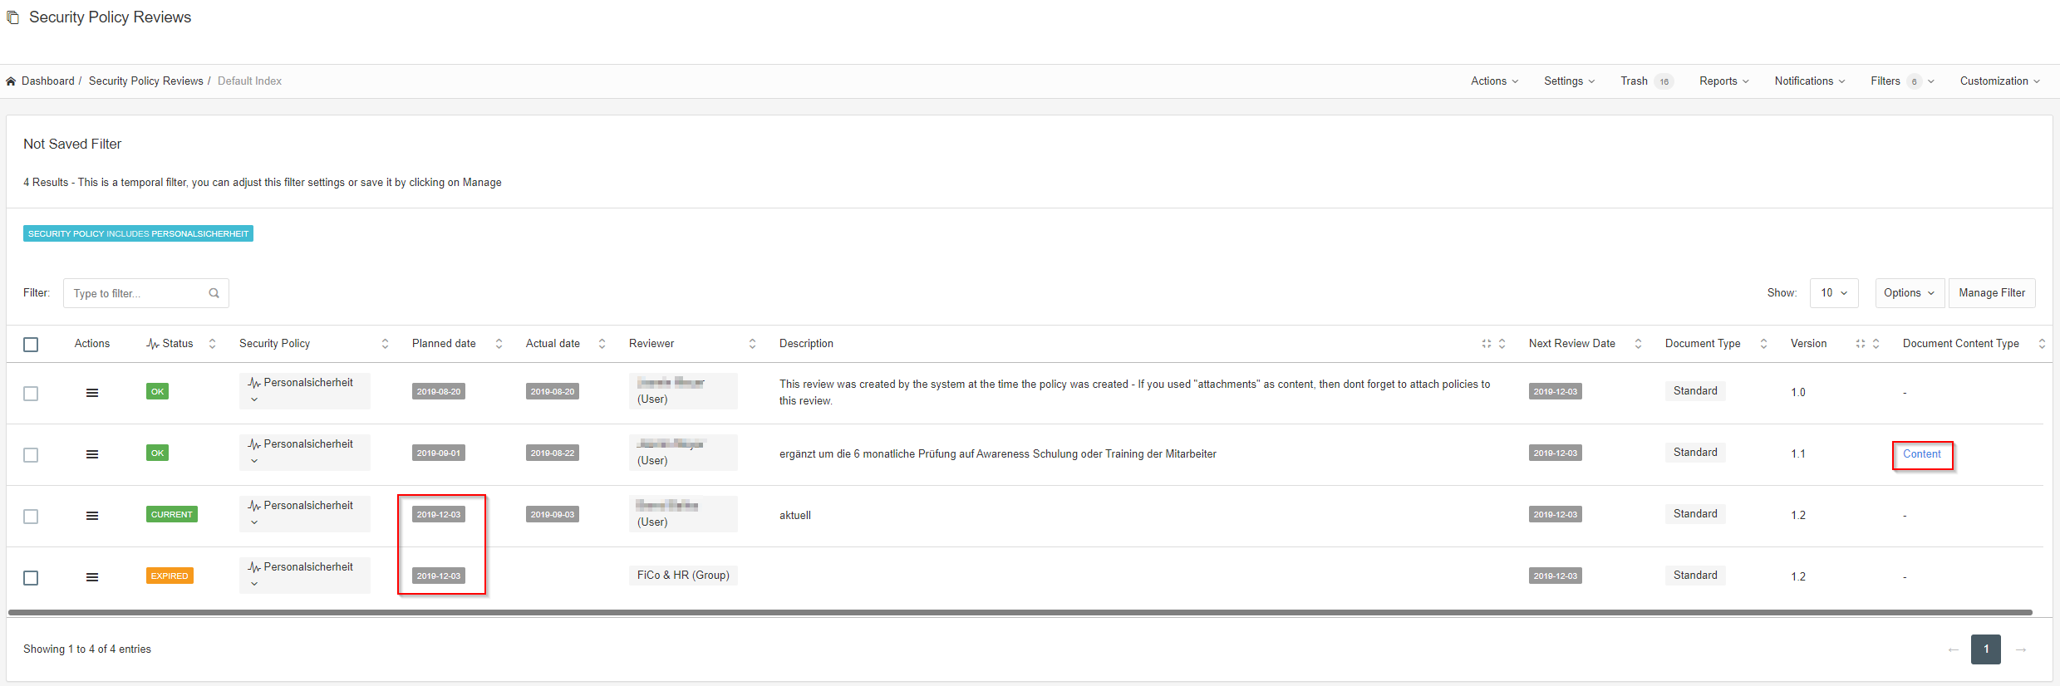Sort table by Status column arrows
The image size is (2060, 686).
pyautogui.click(x=212, y=344)
